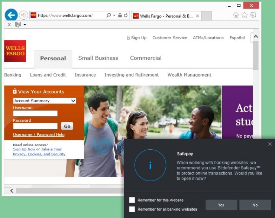
Task: Click Yes to open Safepay
Action: (x=221, y=205)
